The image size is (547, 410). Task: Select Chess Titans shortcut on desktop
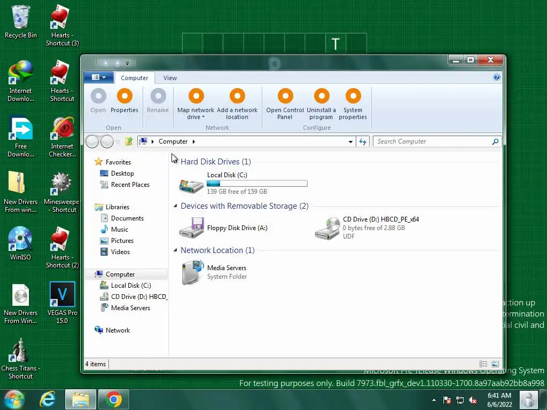pyautogui.click(x=21, y=358)
